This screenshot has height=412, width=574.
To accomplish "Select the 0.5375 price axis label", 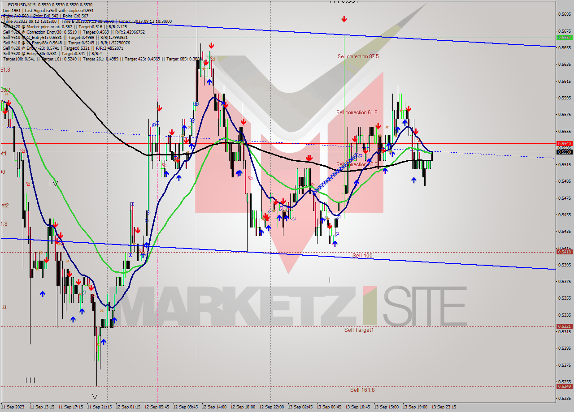I will [x=565, y=281].
